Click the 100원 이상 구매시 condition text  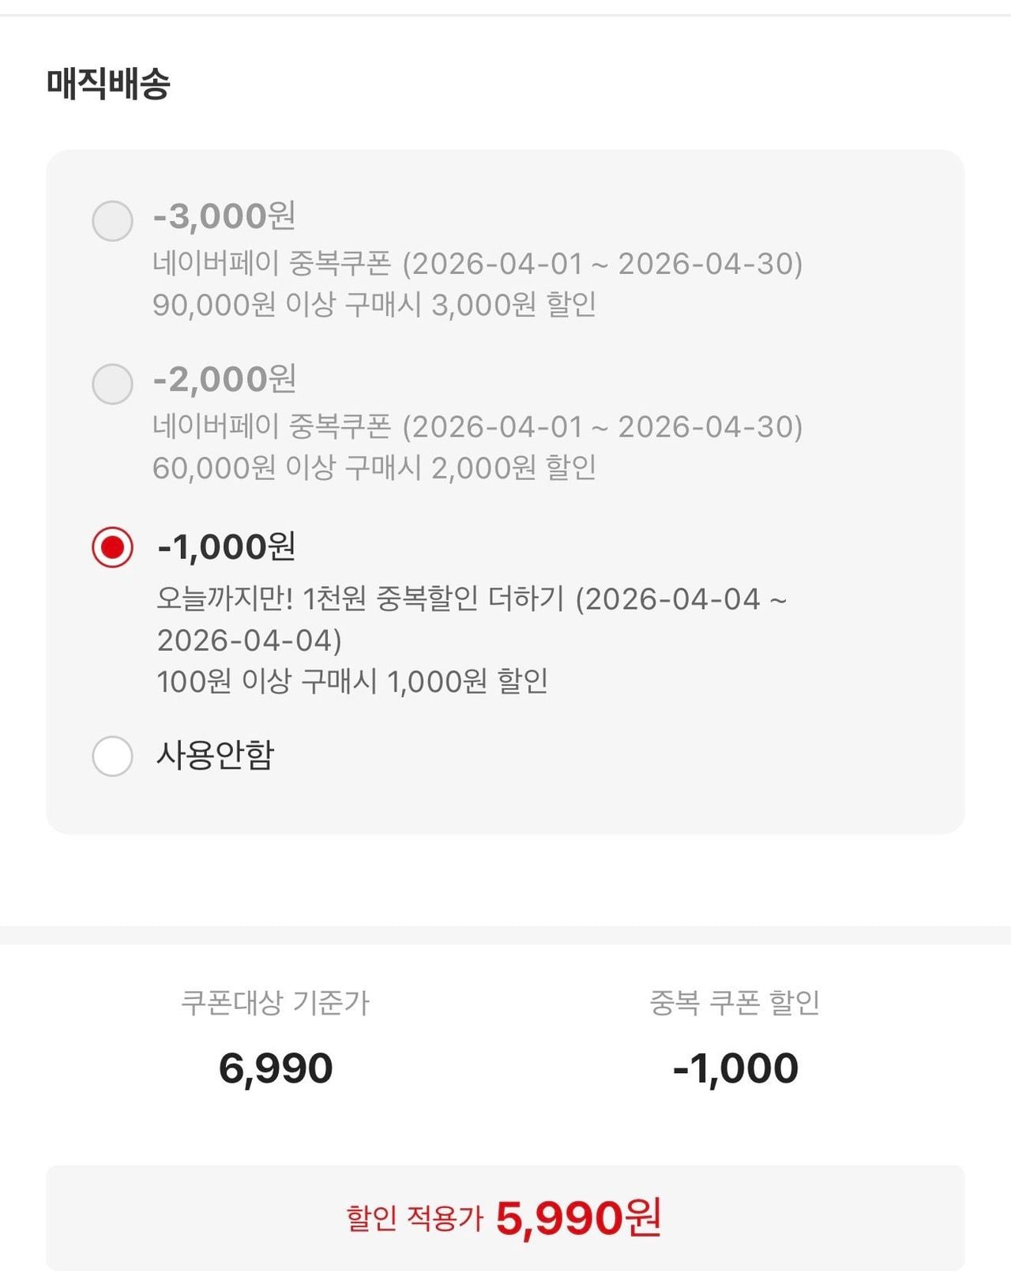point(352,681)
